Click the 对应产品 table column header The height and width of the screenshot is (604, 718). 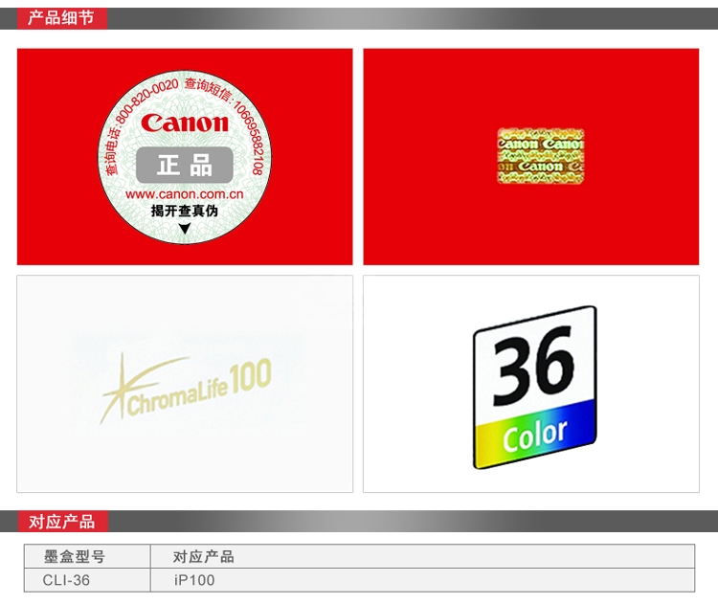(x=203, y=556)
